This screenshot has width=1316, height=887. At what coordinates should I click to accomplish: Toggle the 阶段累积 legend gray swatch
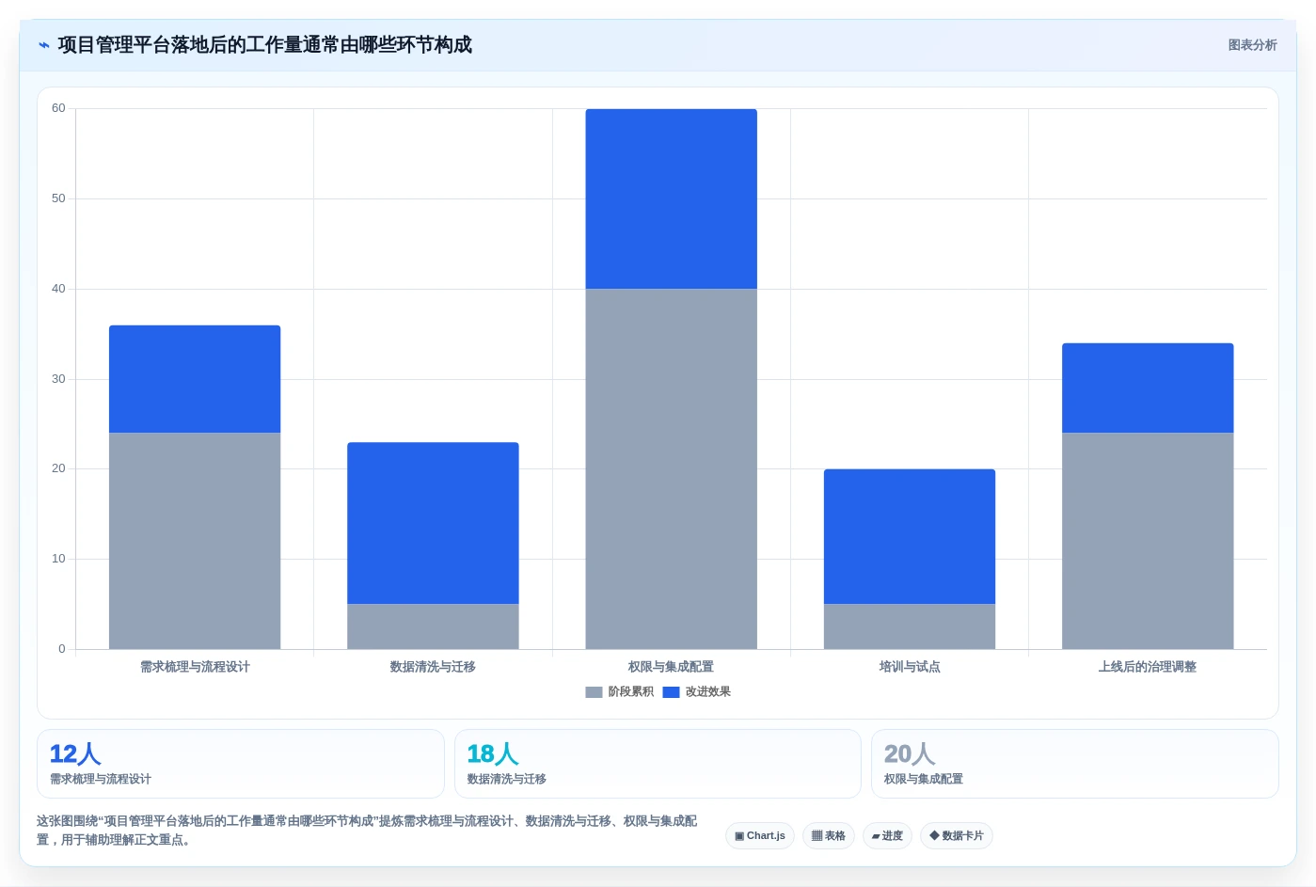tap(594, 692)
